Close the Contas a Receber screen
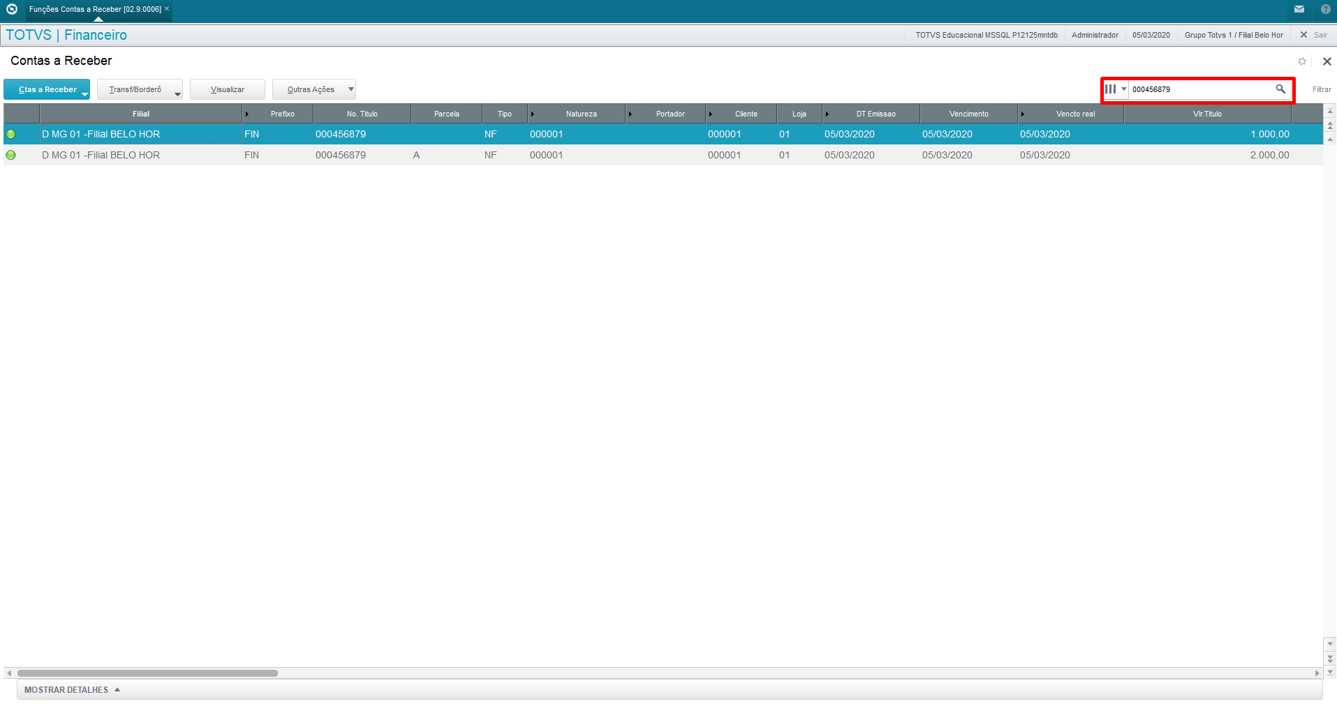 click(1327, 61)
